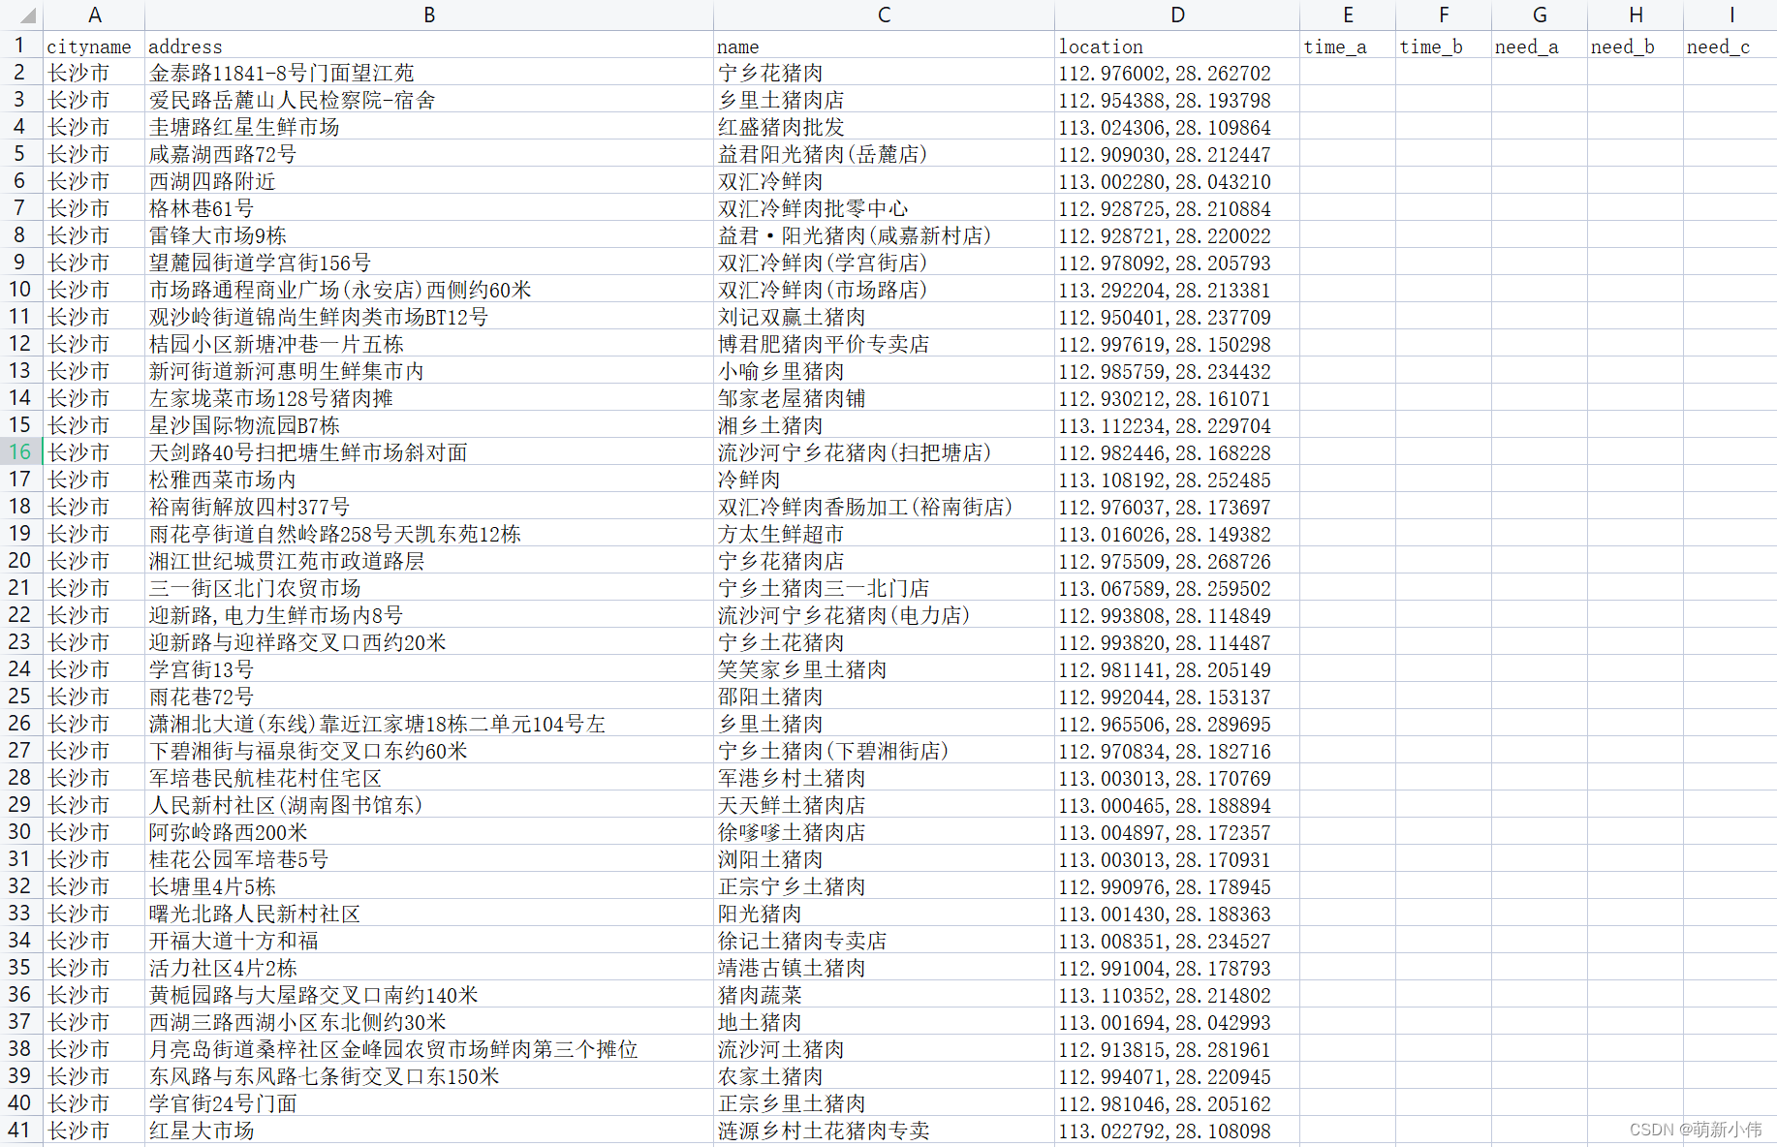Select name cell 流沙河土猪肉
The width and height of the screenshot is (1777, 1147).
[884, 1049]
